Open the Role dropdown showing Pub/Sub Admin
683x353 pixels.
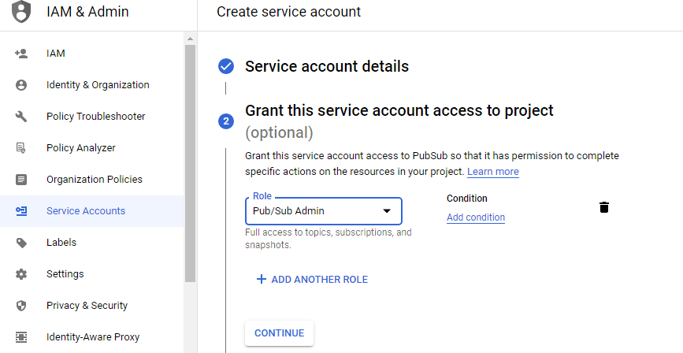(315, 211)
